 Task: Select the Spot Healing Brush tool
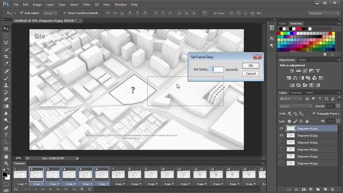tap(6, 71)
